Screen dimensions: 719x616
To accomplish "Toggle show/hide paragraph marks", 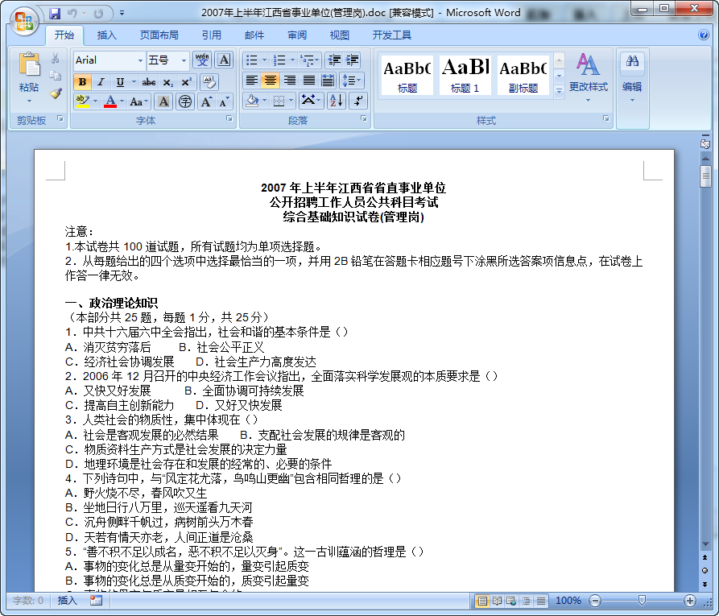I will [x=359, y=100].
